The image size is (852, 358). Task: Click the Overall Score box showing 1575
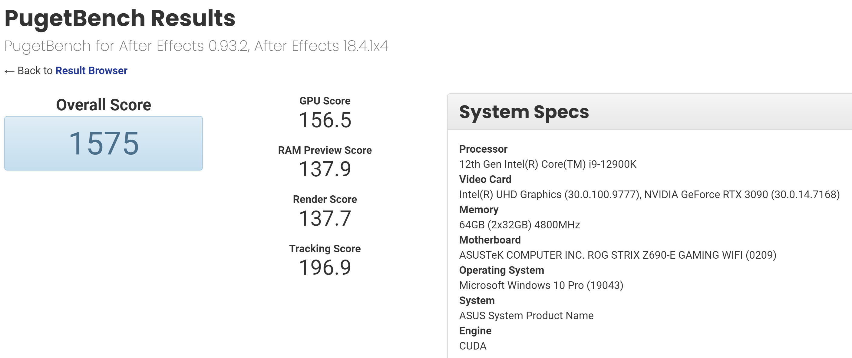tap(104, 143)
